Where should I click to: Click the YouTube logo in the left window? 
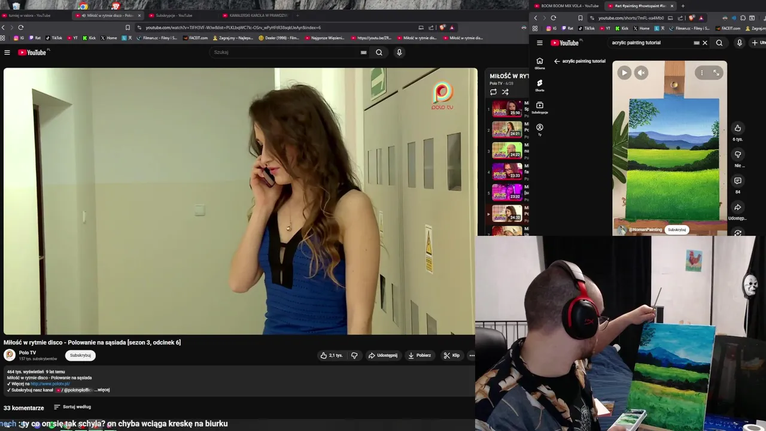pyautogui.click(x=32, y=53)
